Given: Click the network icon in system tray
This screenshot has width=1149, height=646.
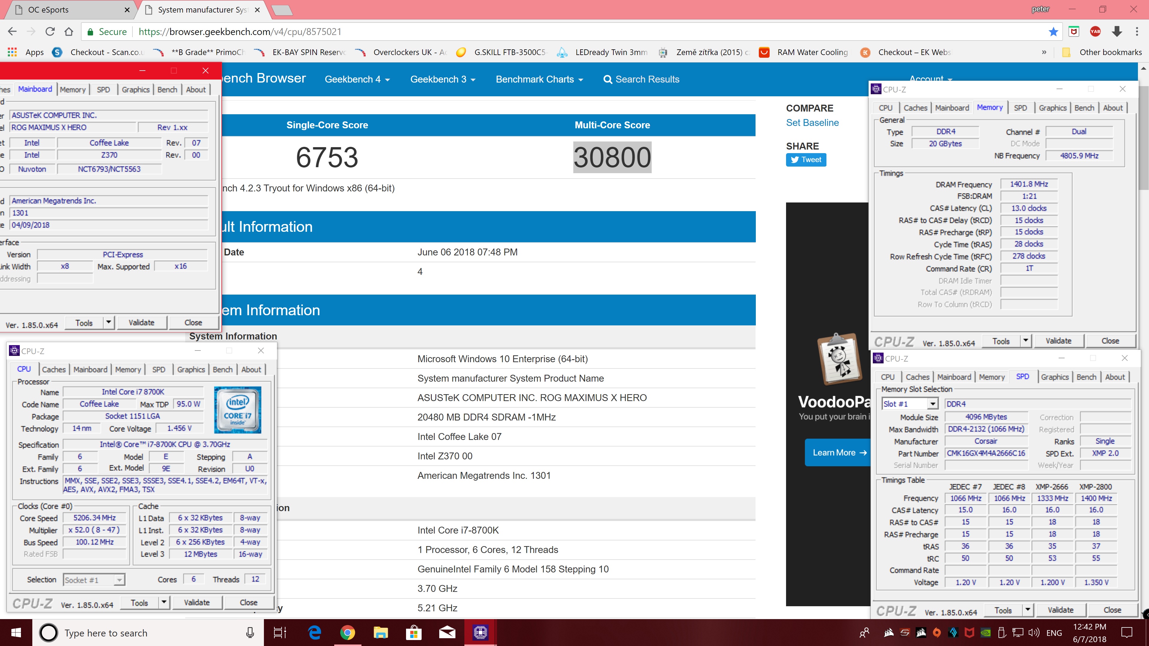Looking at the screenshot, I should coord(1018,633).
